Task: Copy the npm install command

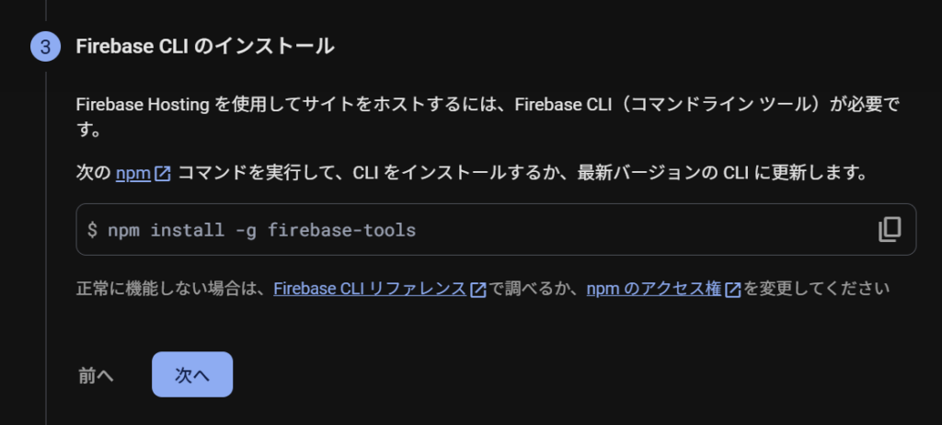Action: [x=890, y=229]
